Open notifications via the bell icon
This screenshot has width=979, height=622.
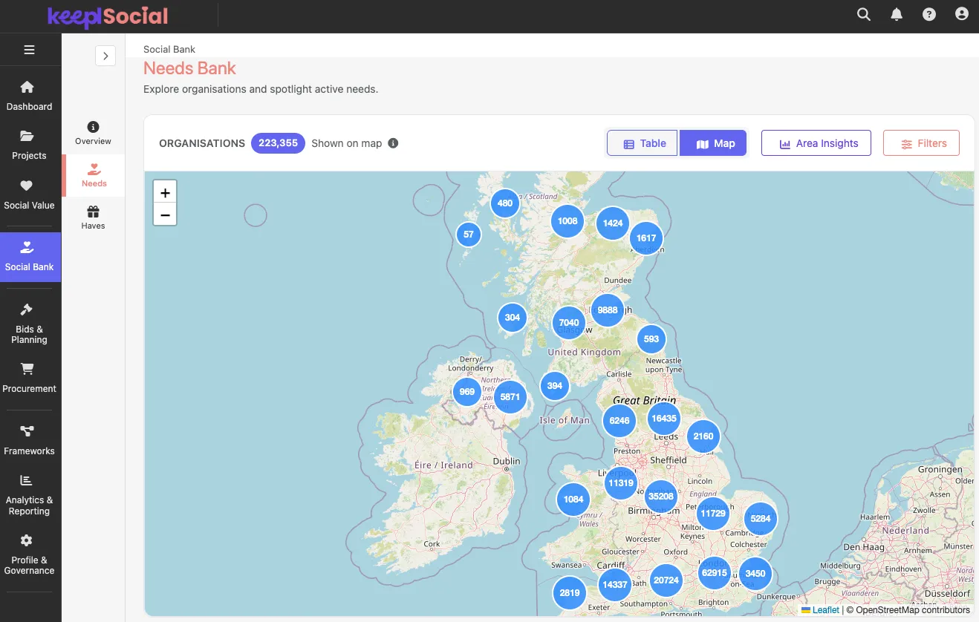point(897,14)
